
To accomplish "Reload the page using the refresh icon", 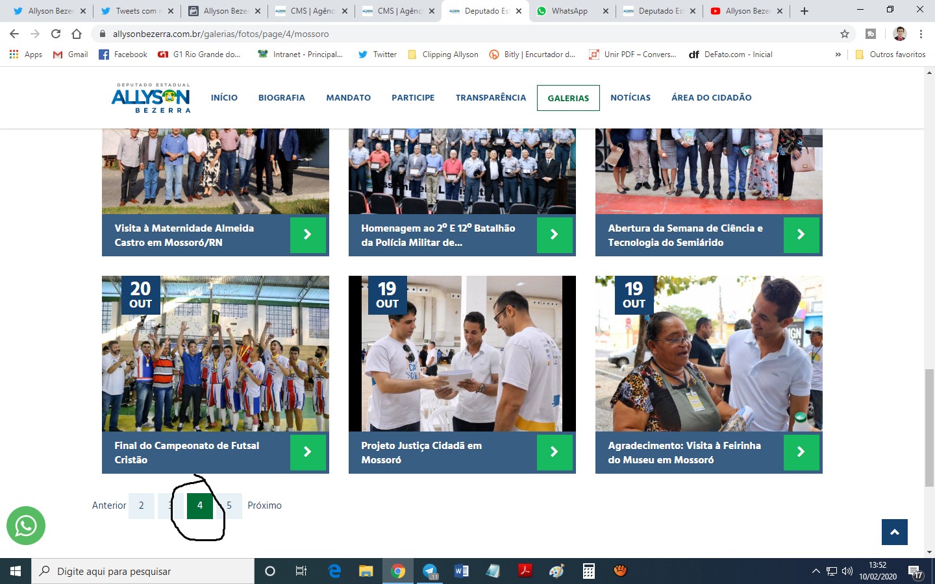I will [x=56, y=34].
